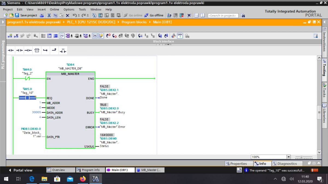Click the Accessible devices icon
Viewport: 328px width, 184px height.
[169, 15]
